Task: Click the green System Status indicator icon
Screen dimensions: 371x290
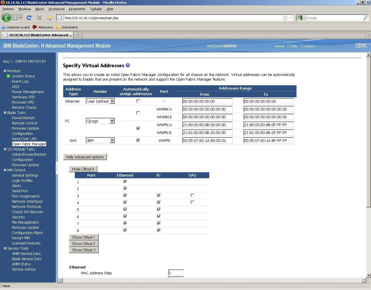Action: (x=8, y=76)
